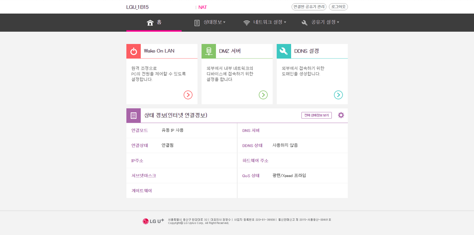Image resolution: width=474 pixels, height=235 pixels.
Task: Select the LGU_1B15 device name
Action: (137, 7)
